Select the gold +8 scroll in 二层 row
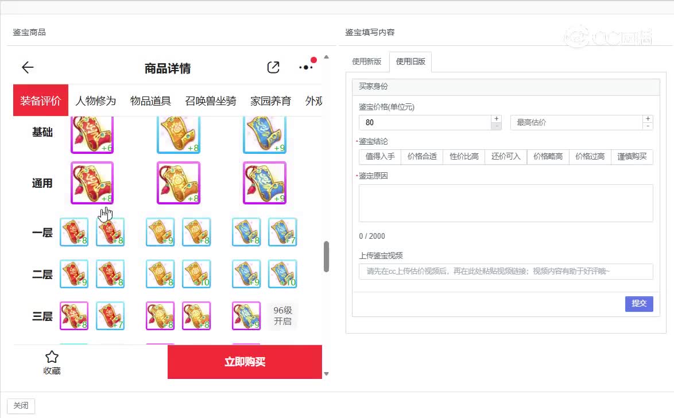Image resolution: width=674 pixels, height=418 pixels. click(160, 273)
